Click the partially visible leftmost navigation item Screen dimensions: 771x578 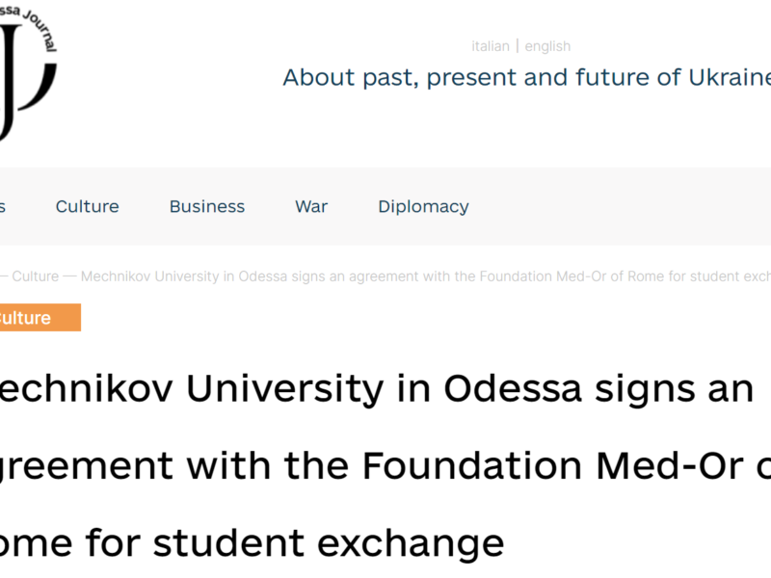(x=5, y=206)
